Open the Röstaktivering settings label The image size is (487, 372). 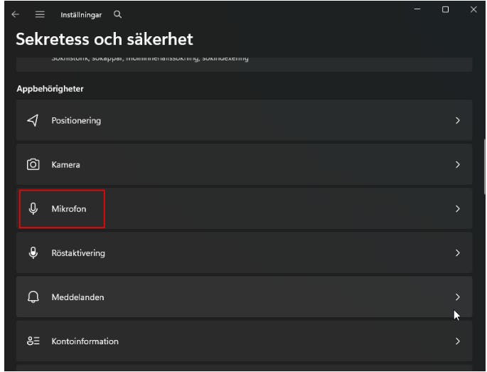78,253
